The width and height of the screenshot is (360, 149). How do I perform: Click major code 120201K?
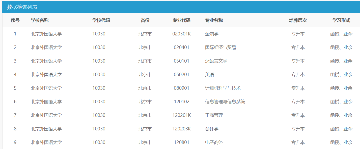[x=182, y=115]
